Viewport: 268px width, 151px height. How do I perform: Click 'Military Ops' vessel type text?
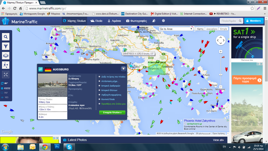click(x=44, y=102)
